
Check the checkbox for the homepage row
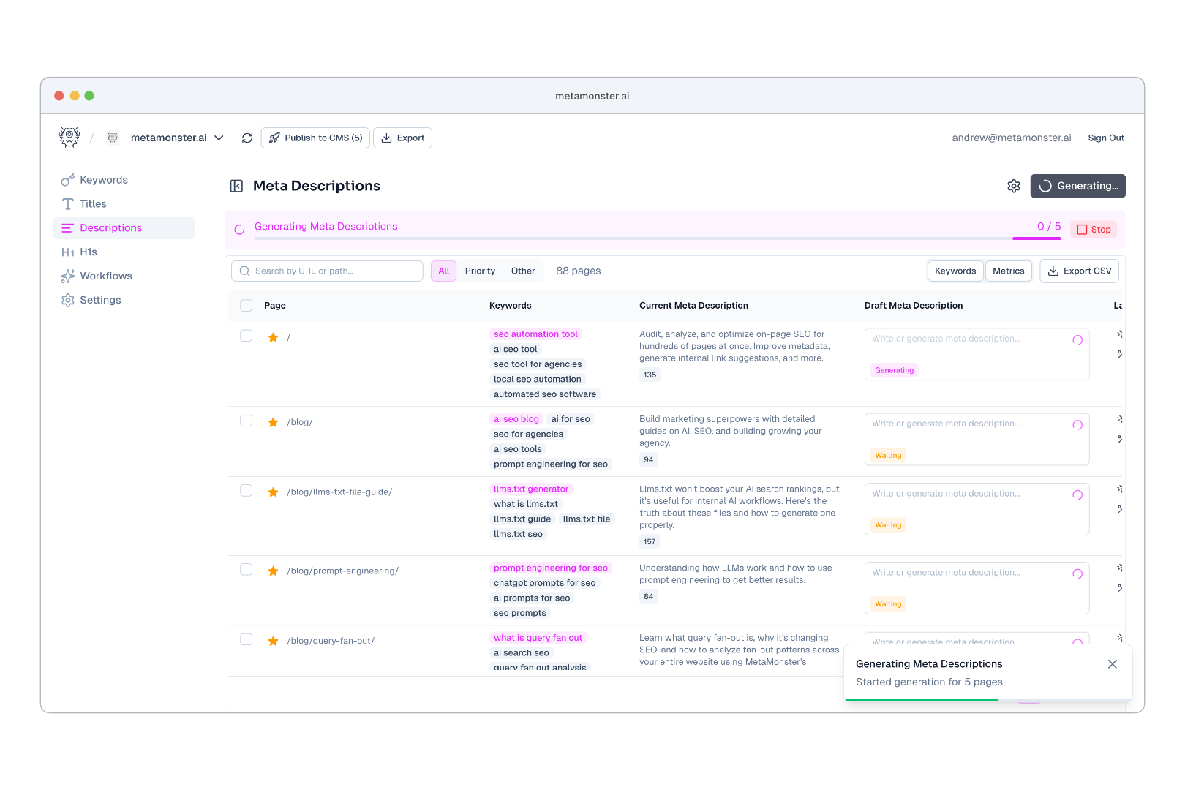point(246,336)
